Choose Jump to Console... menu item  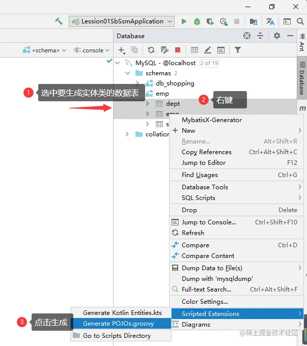pyautogui.click(x=236, y=222)
